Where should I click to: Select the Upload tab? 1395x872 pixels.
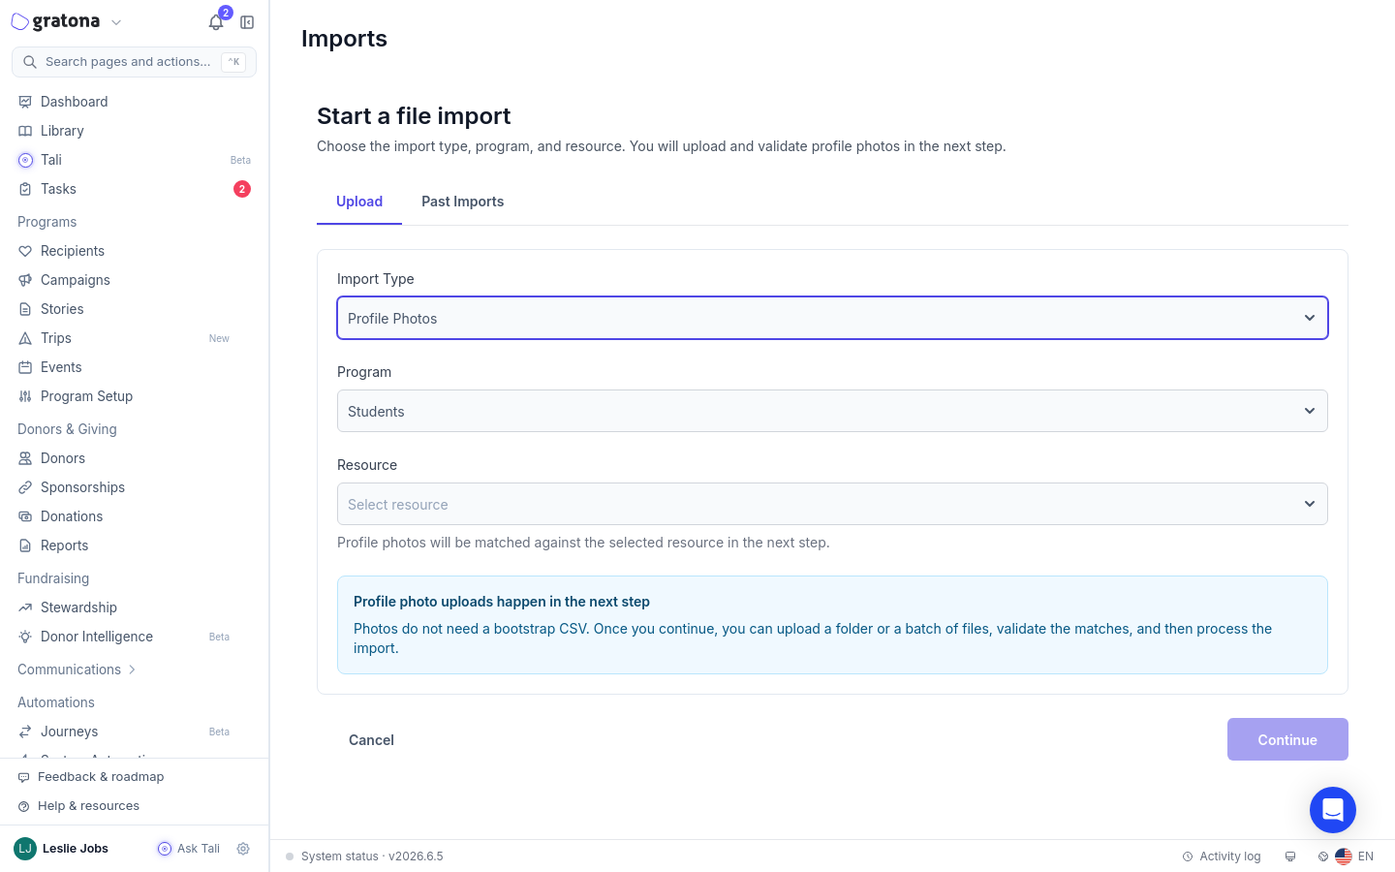tap(359, 202)
